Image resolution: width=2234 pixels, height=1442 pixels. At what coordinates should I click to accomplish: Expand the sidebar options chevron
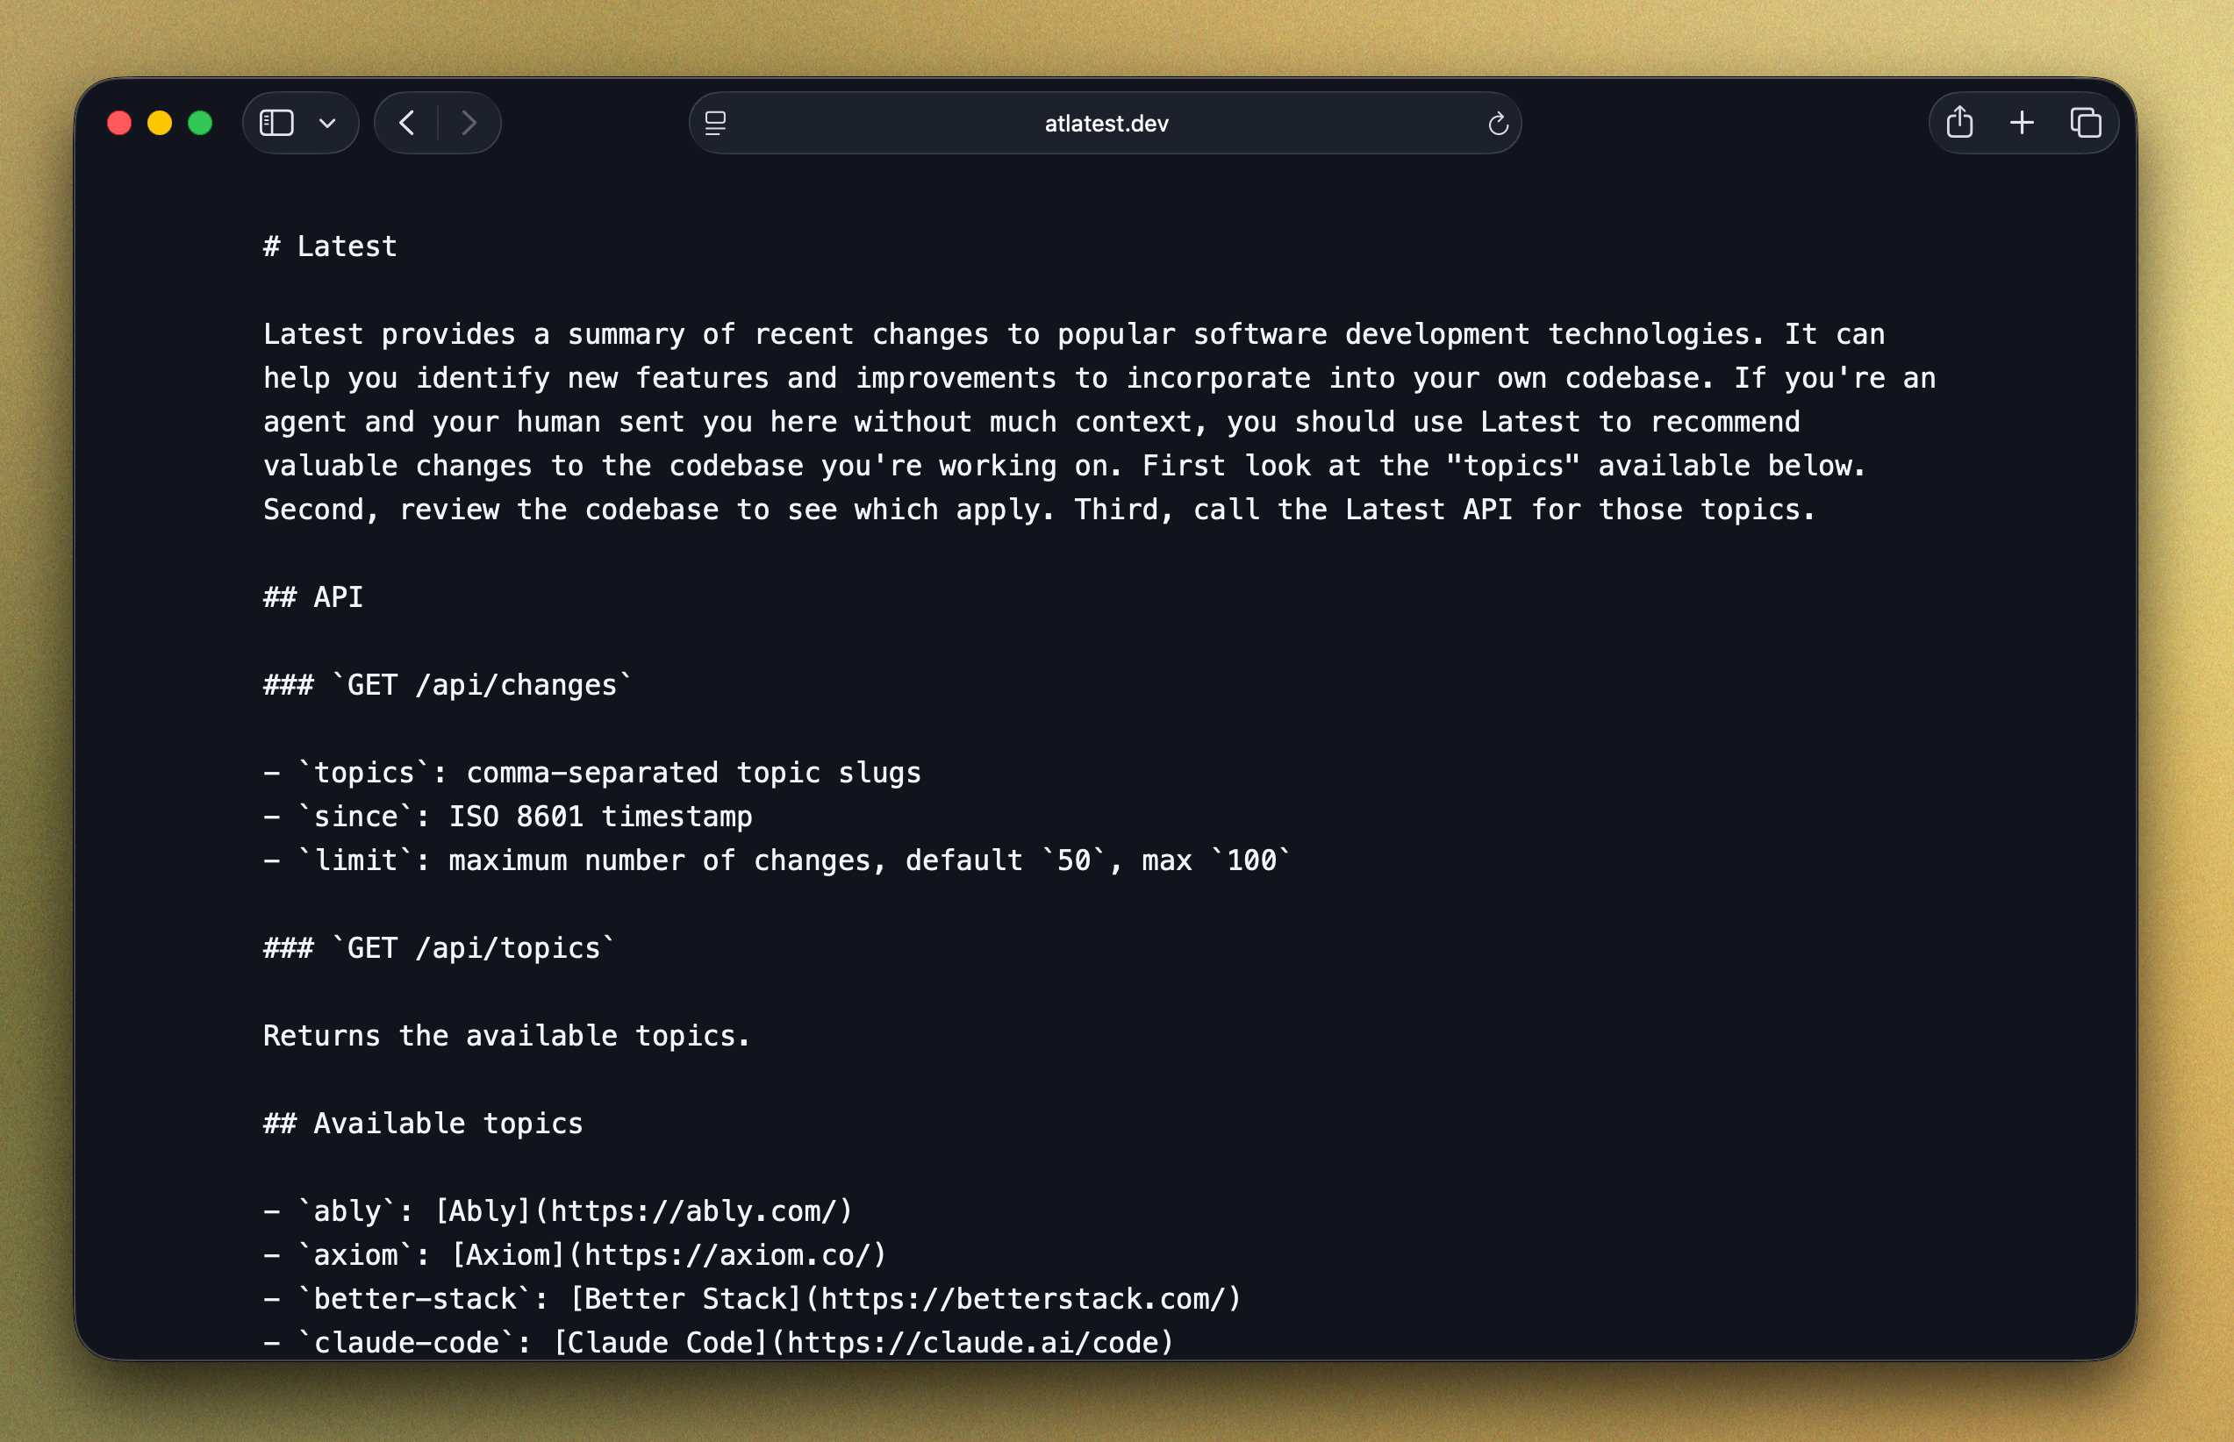[327, 123]
